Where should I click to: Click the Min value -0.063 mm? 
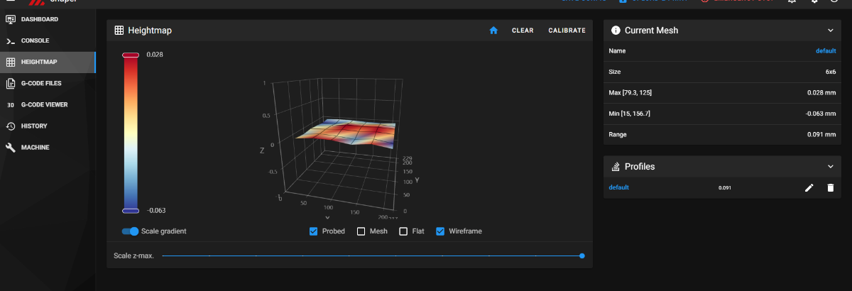(x=820, y=114)
